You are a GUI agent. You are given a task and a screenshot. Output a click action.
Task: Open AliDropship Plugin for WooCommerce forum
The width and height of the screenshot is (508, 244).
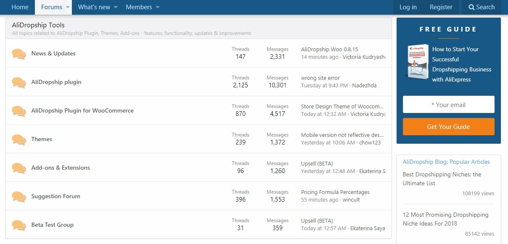point(82,111)
